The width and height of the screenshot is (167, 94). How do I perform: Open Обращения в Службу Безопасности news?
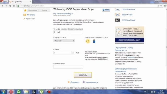click(124, 49)
